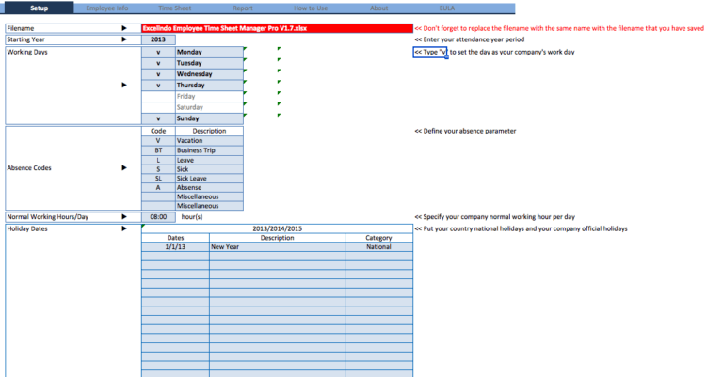Select the Wednesday day label

[x=209, y=74]
